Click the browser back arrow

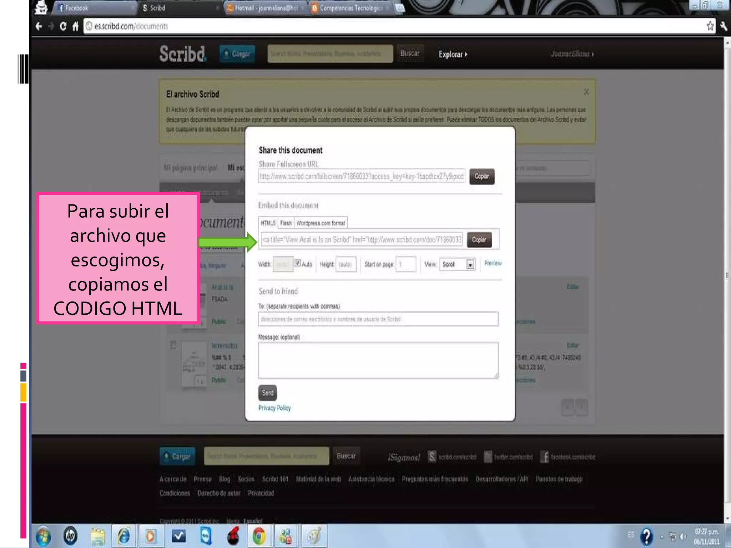[x=39, y=26]
